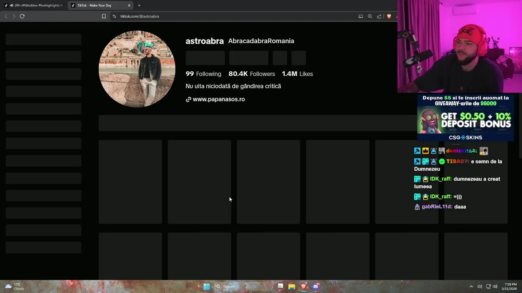522x293 pixels.
Task: Click chat message 'dumnezeau a creat lumeea'
Action: tap(457, 183)
